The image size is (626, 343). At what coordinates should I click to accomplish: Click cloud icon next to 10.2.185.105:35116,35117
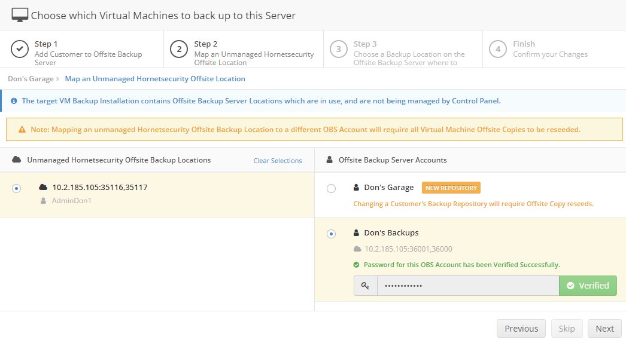[43, 188]
